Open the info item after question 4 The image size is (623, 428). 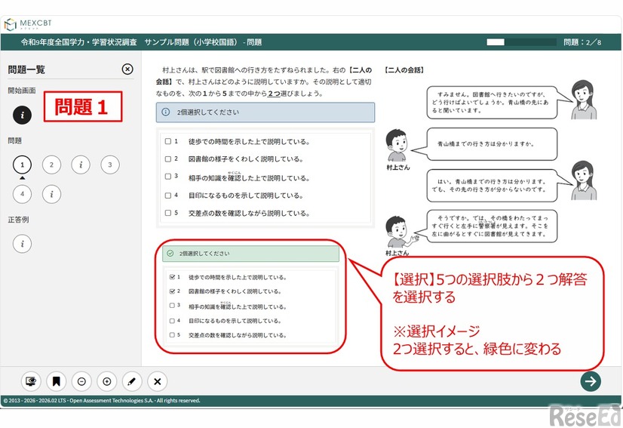click(51, 194)
